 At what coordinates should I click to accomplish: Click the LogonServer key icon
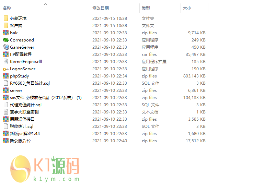(6, 69)
